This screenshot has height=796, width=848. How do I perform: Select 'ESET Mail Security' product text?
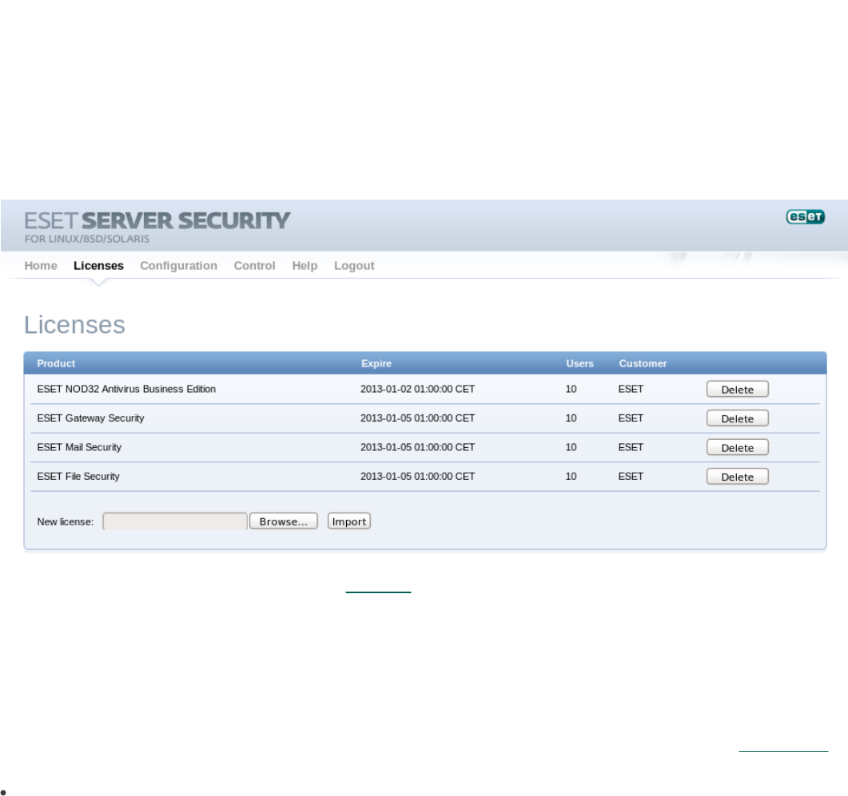[79, 447]
